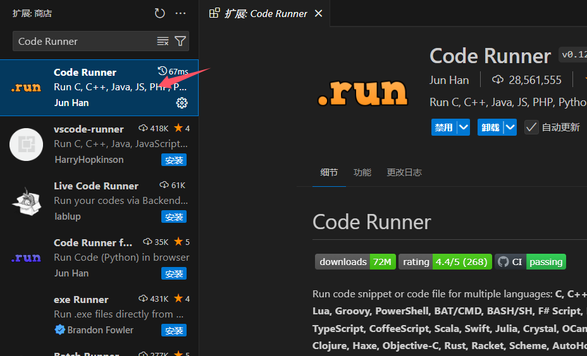Viewport: 587px width, 356px height.
Task: Click the rating 4.4/5 badge
Action: (445, 262)
